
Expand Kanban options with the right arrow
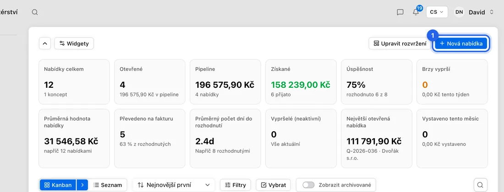pyautogui.click(x=82, y=185)
